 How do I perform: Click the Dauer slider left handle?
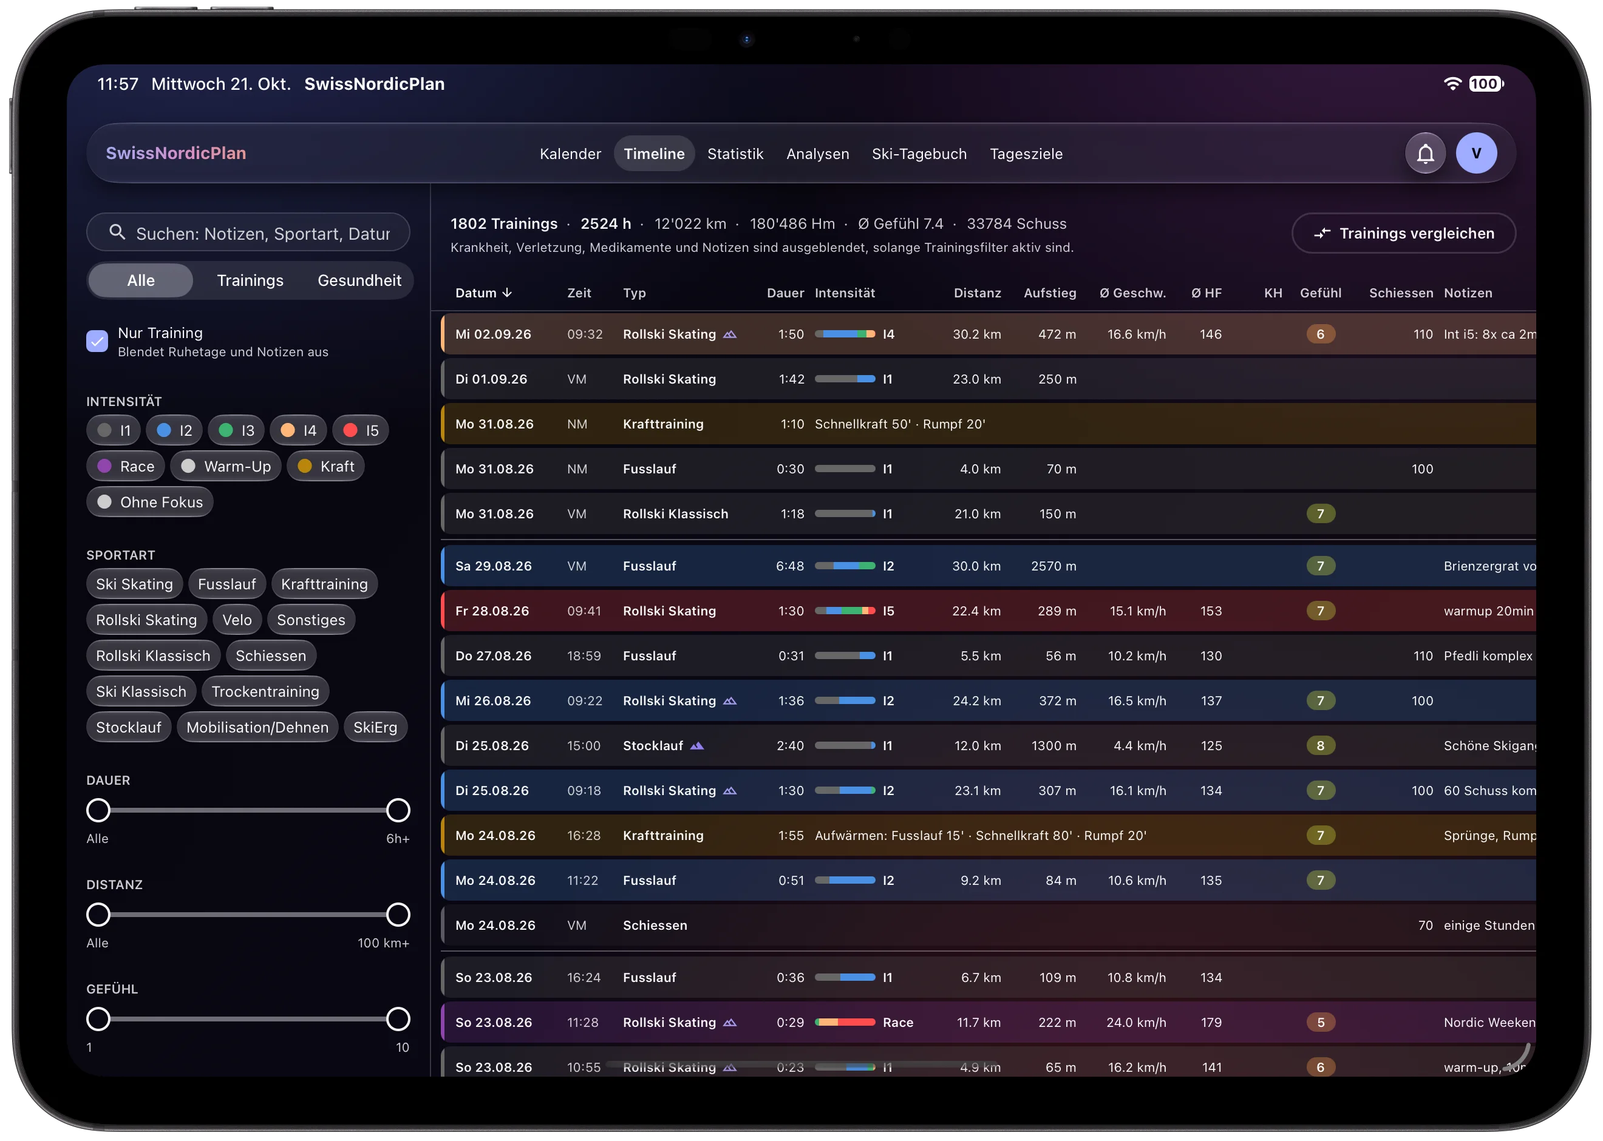tap(98, 811)
